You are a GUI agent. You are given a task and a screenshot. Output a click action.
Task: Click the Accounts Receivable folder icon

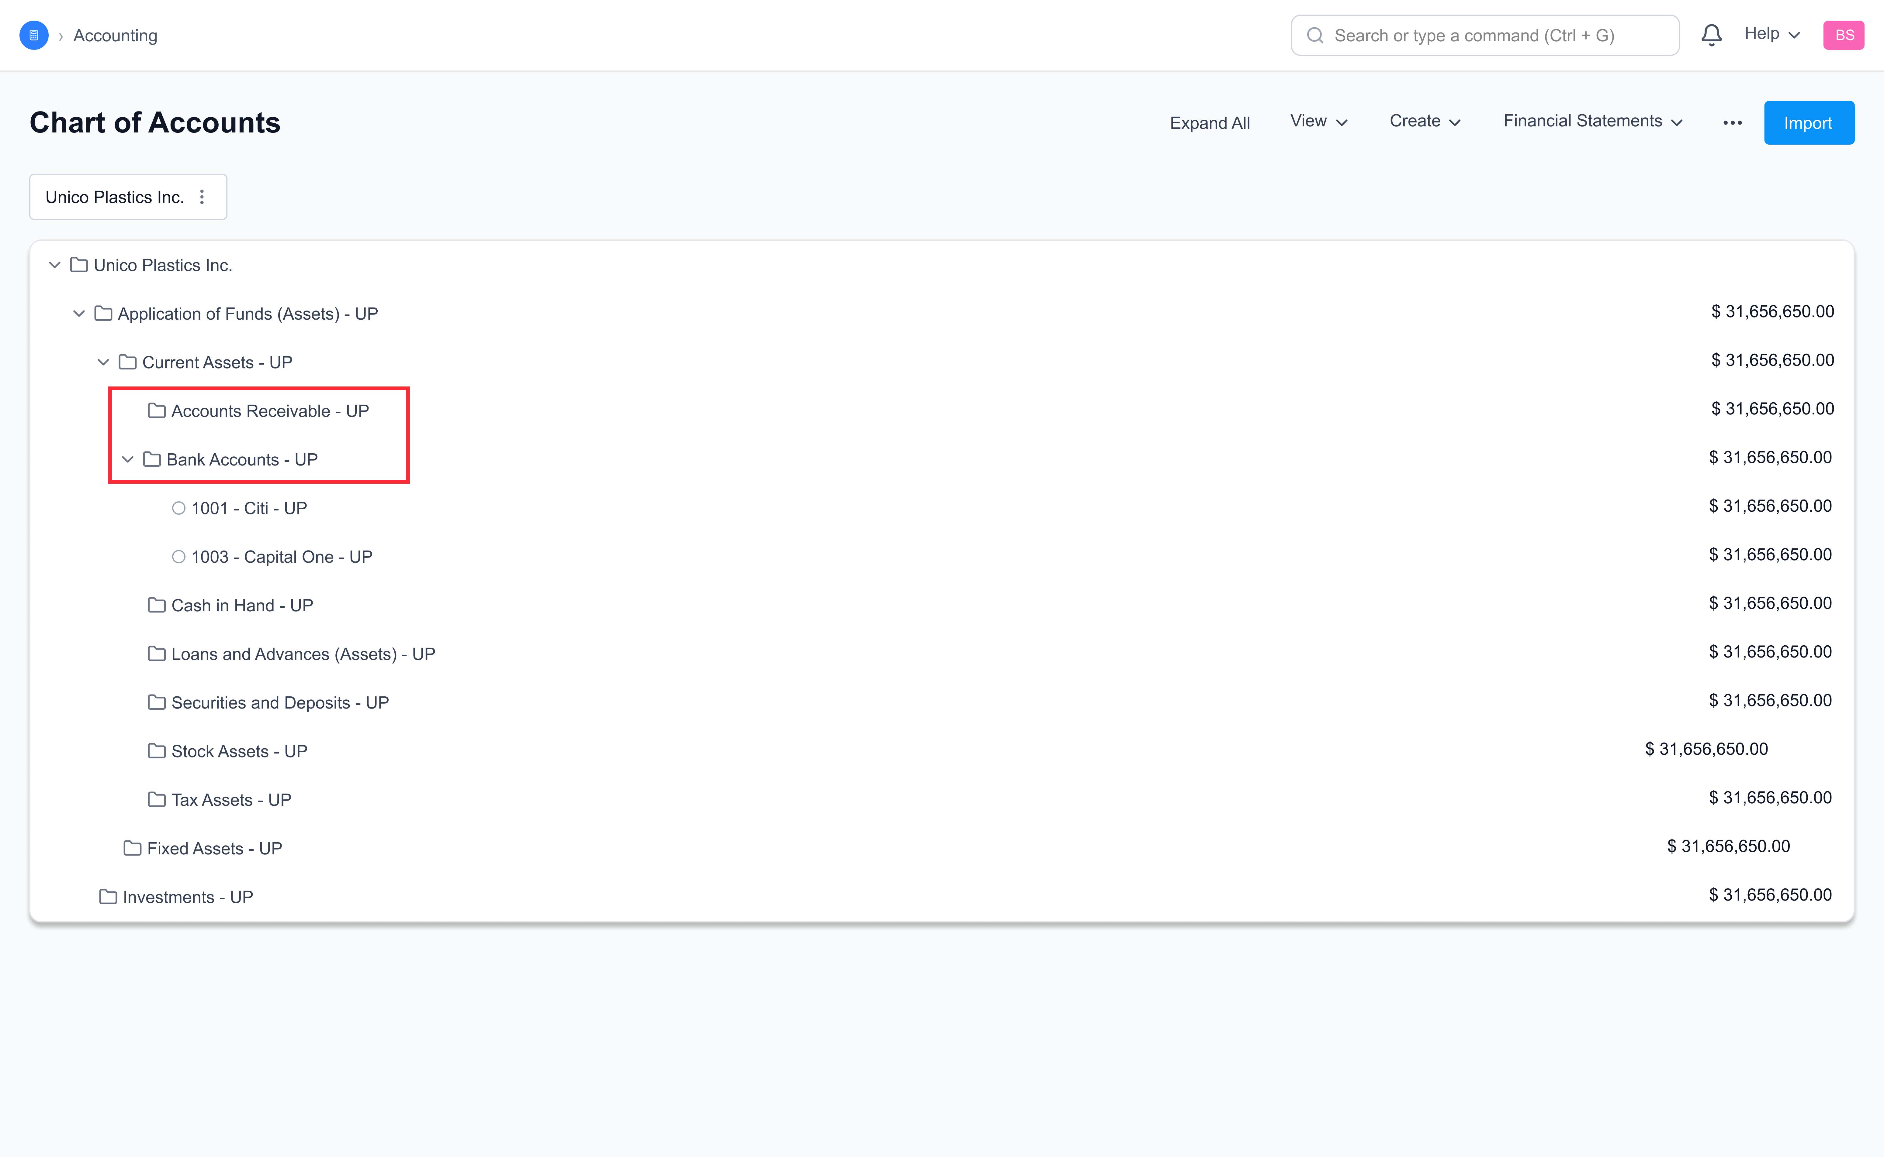tap(157, 411)
